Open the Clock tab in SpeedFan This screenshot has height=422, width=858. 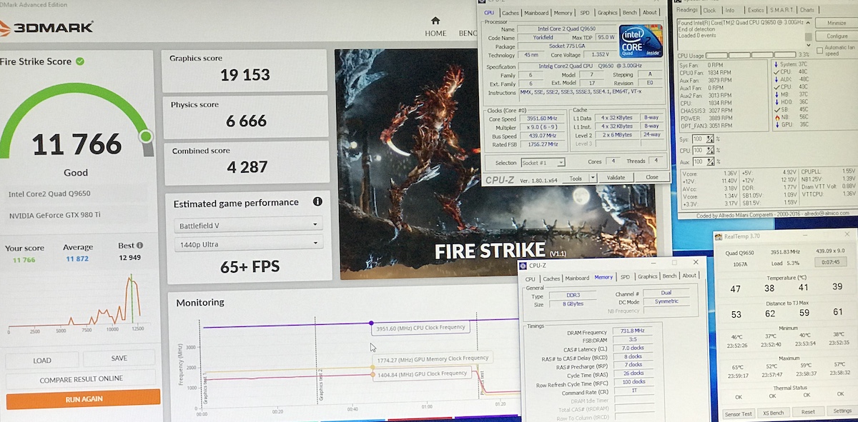pyautogui.click(x=709, y=10)
